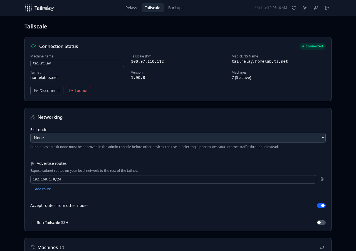Screen dimensions: 356x251
Task: Click the version number 1.90.8
Action: (x=138, y=78)
